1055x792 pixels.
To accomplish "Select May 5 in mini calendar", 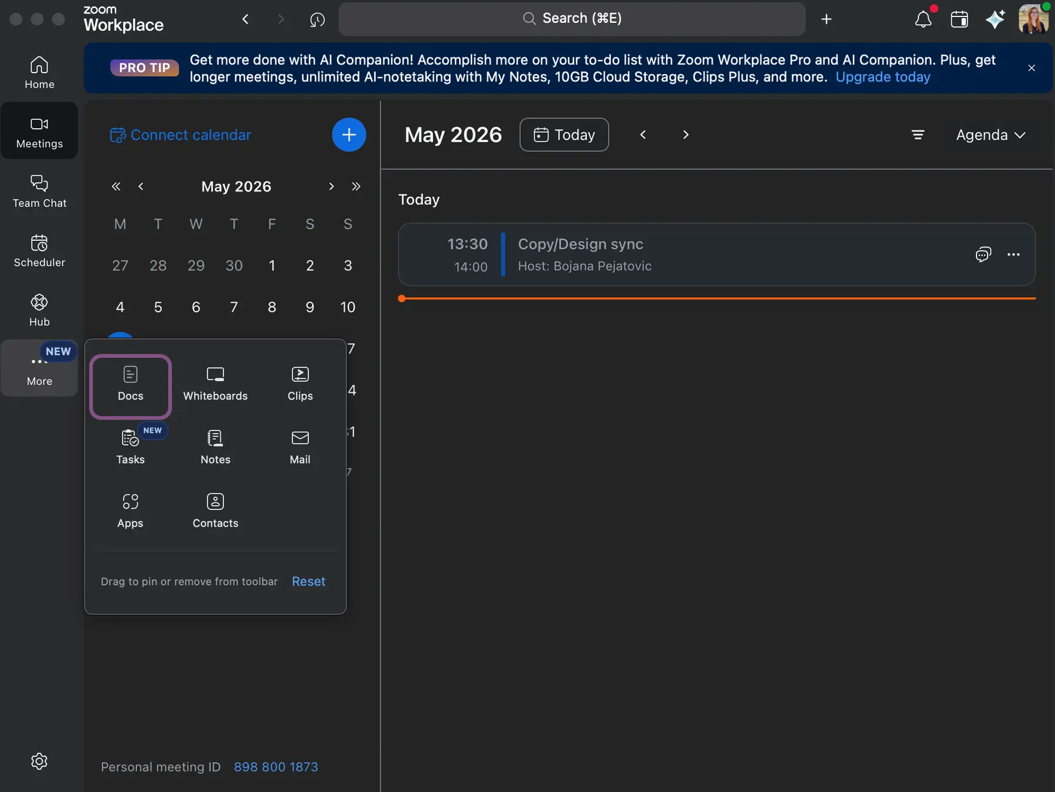I will click(158, 307).
